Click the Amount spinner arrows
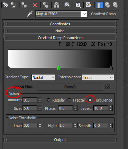Image resolution: width=128 pixels, height=149 pixels. (40, 100)
